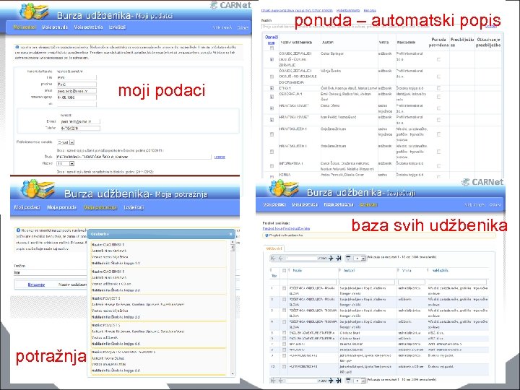Open Moji podaci menu in Moja potražnja panel
The image size is (520, 390).
[27, 207]
